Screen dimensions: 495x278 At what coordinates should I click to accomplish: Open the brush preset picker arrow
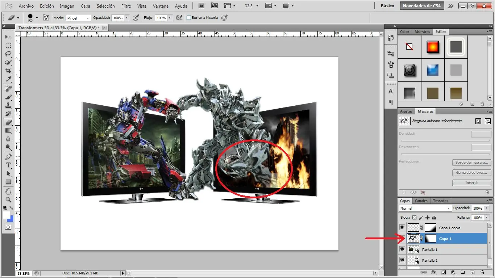[37, 18]
